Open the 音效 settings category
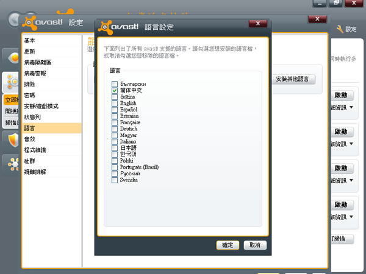 point(52,139)
